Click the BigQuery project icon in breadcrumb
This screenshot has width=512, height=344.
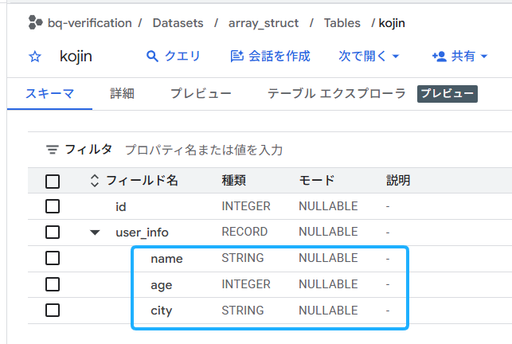click(35, 23)
